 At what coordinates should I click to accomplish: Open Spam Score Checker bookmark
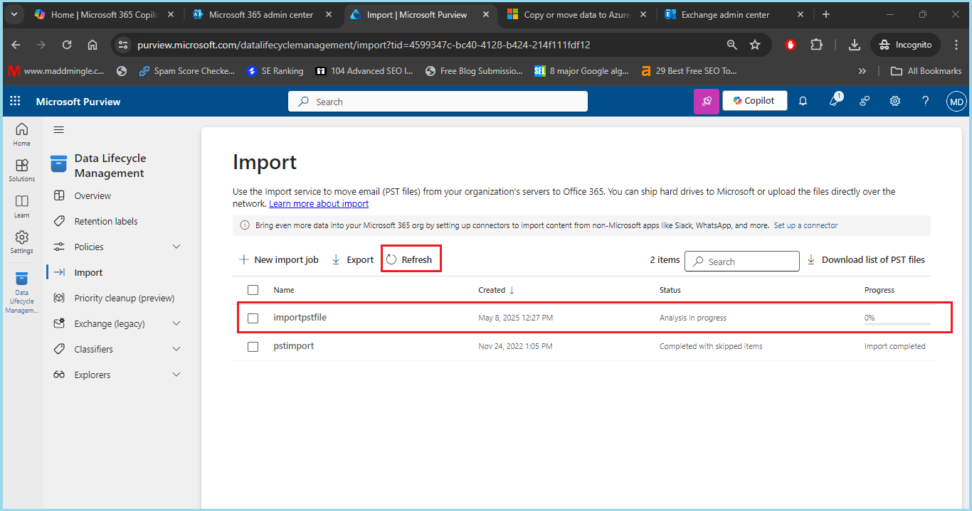coord(187,71)
